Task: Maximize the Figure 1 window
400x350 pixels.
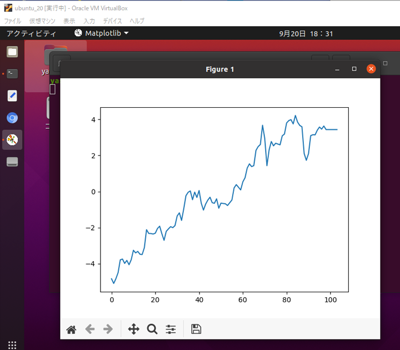Action: pos(354,69)
